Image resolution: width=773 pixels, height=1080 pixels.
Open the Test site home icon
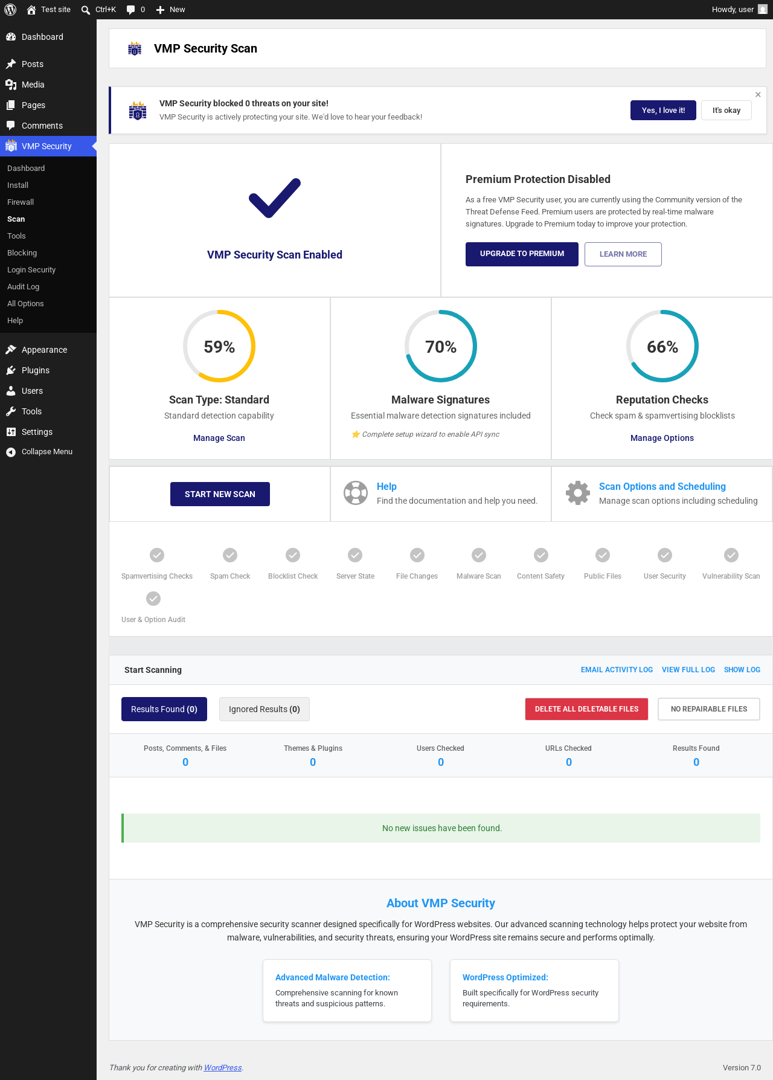pos(31,10)
